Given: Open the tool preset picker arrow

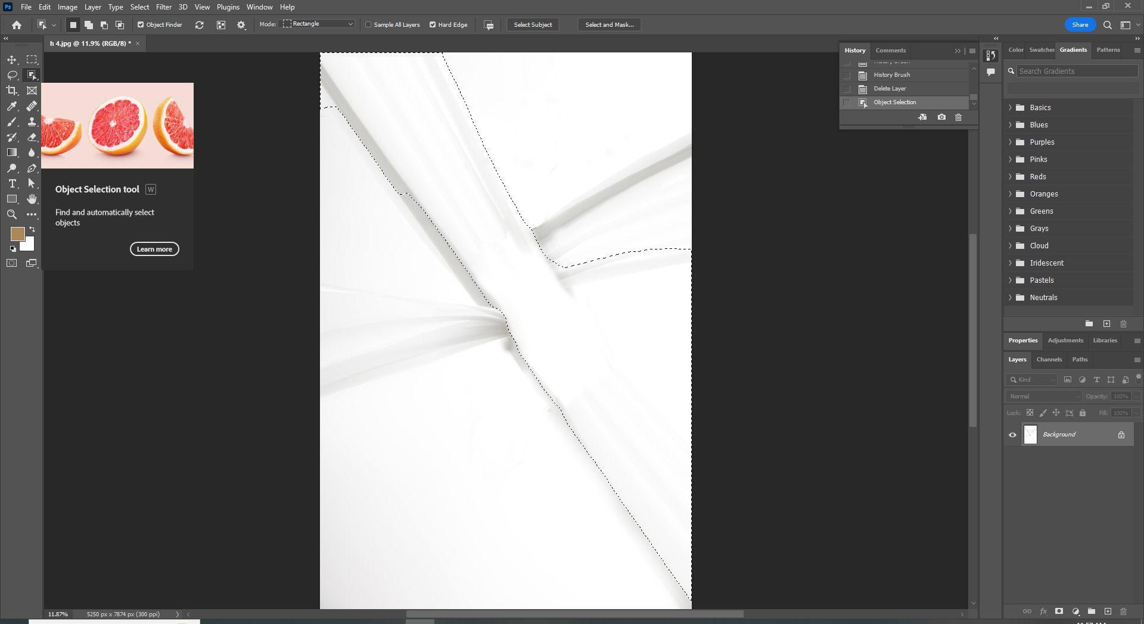Looking at the screenshot, I should coord(54,25).
